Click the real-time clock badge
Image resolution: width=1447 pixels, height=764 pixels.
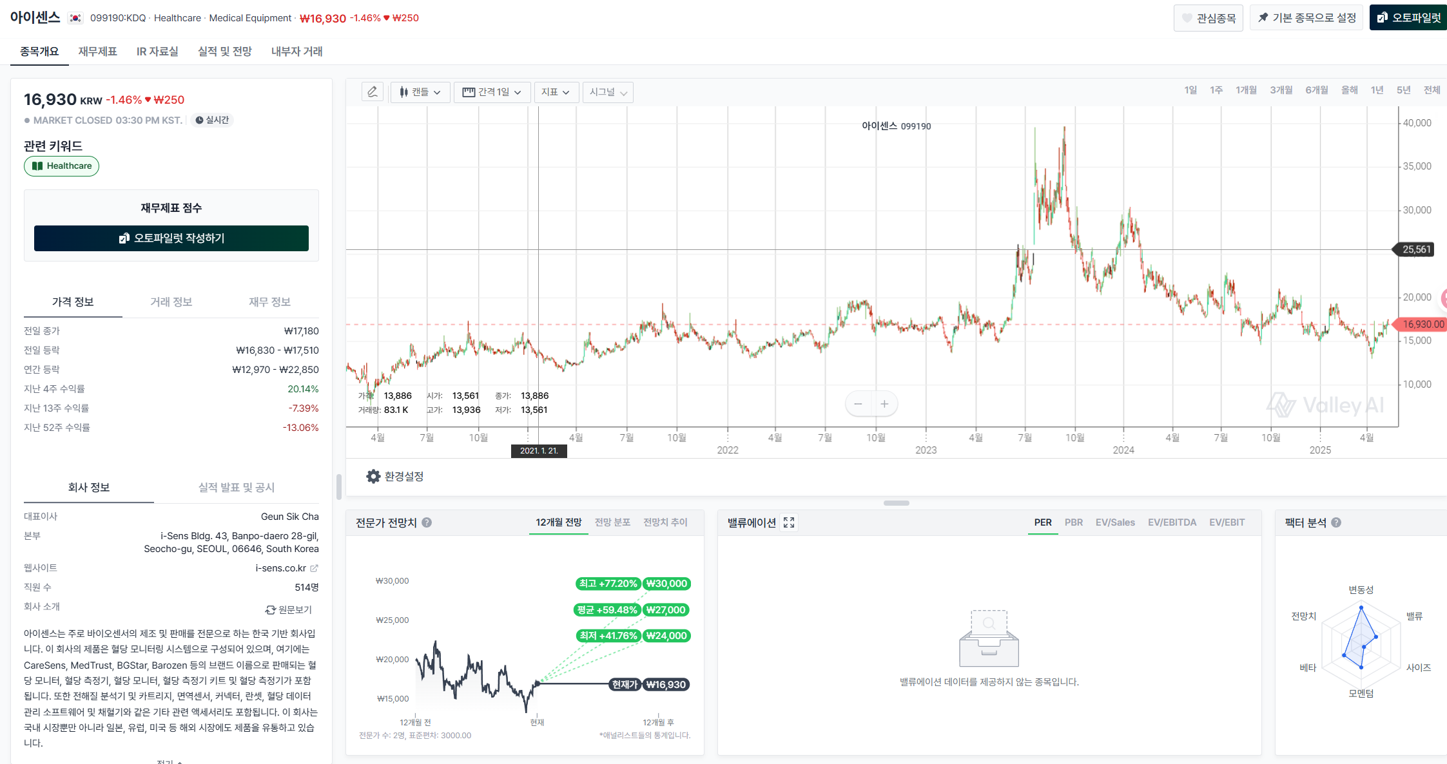[x=212, y=120]
